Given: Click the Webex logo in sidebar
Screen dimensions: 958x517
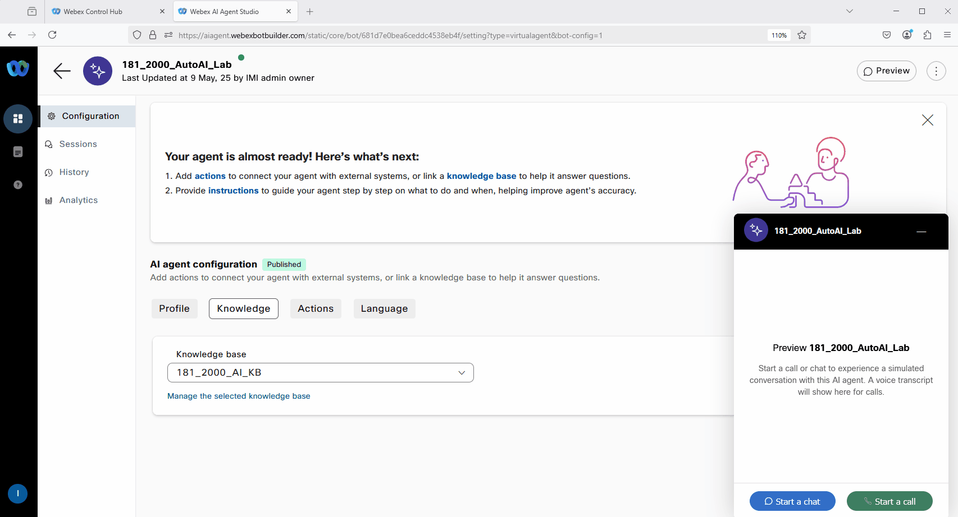Looking at the screenshot, I should 18,68.
